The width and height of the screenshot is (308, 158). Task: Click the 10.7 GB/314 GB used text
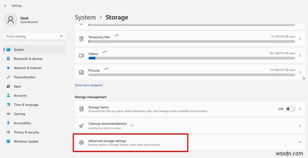tap(282, 53)
